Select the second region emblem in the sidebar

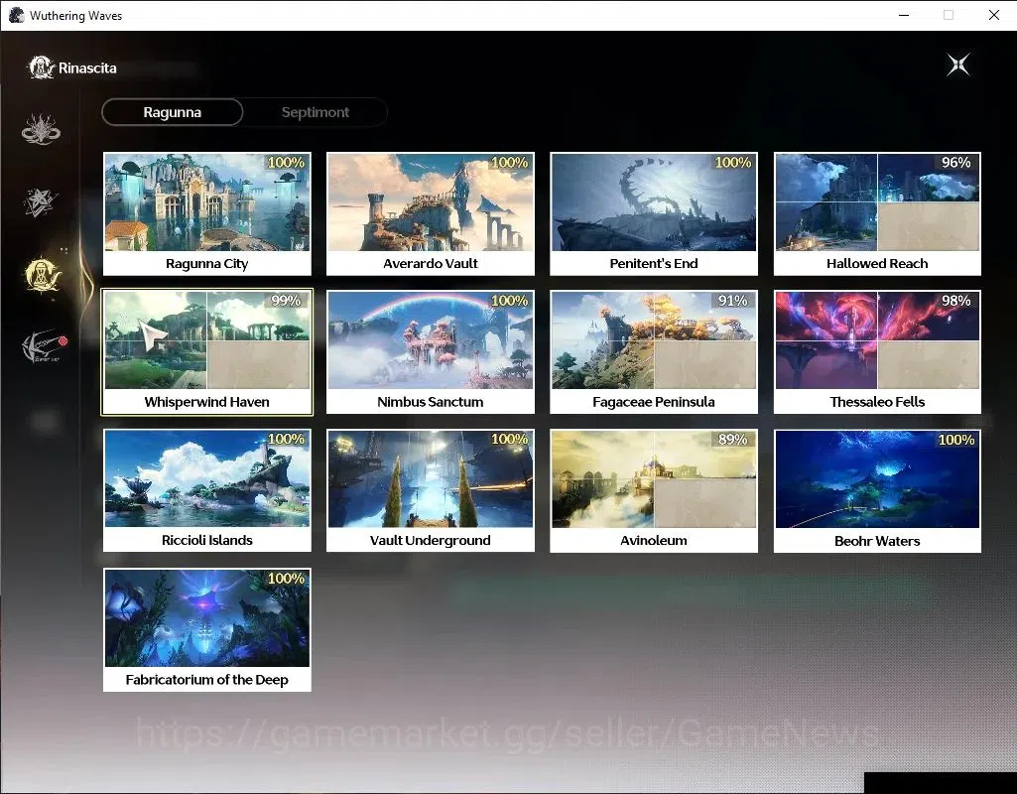pyautogui.click(x=41, y=202)
